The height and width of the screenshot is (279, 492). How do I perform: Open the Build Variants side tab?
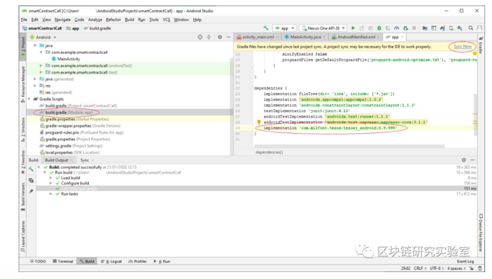coord(23,197)
